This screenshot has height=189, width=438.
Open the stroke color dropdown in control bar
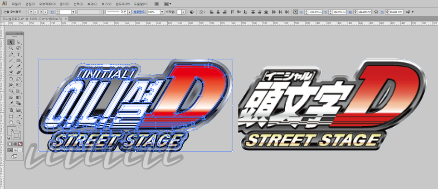tap(45, 12)
